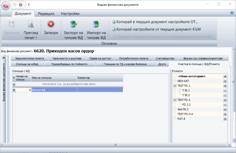Viewport: 236px width, 153px height.
Task: Open the quick access toolbar customize arrow
Action: 29,5
